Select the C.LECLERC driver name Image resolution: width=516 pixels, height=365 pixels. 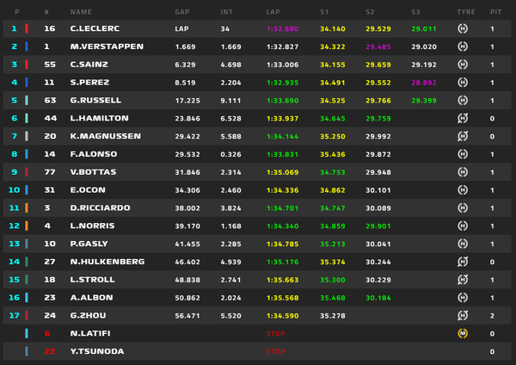tap(95, 28)
